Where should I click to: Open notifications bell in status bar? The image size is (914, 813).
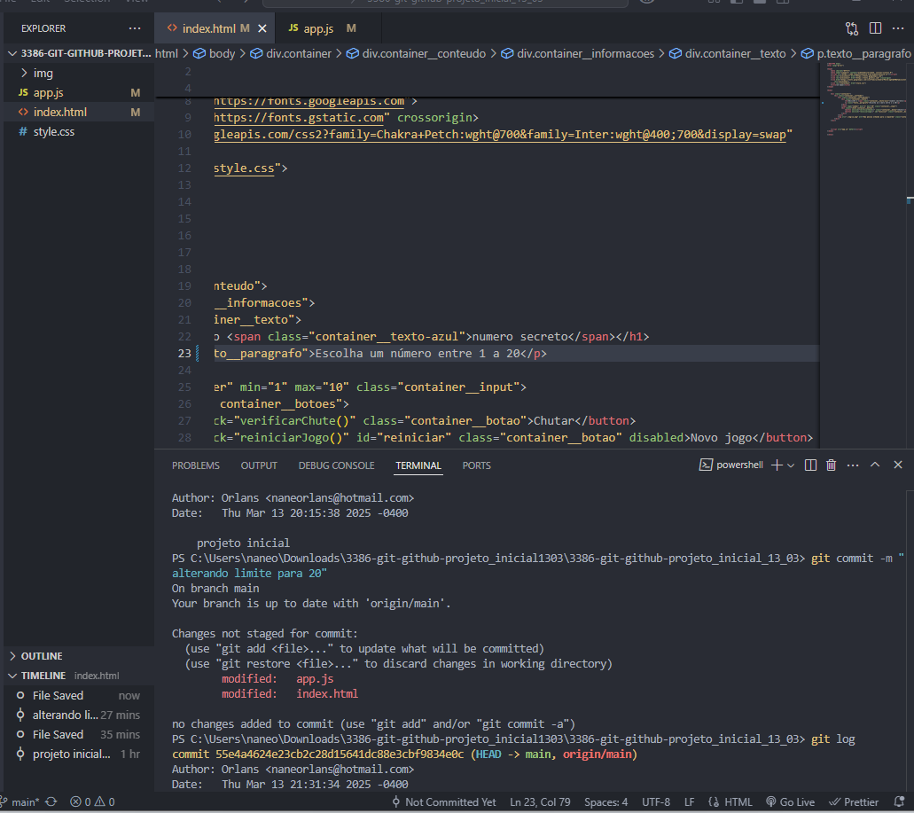pyautogui.click(x=899, y=802)
